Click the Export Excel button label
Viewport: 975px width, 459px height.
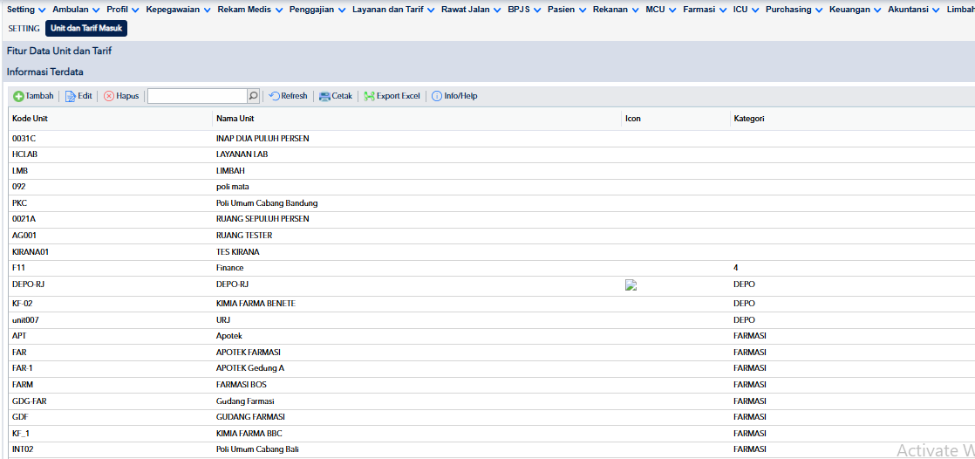click(x=398, y=96)
